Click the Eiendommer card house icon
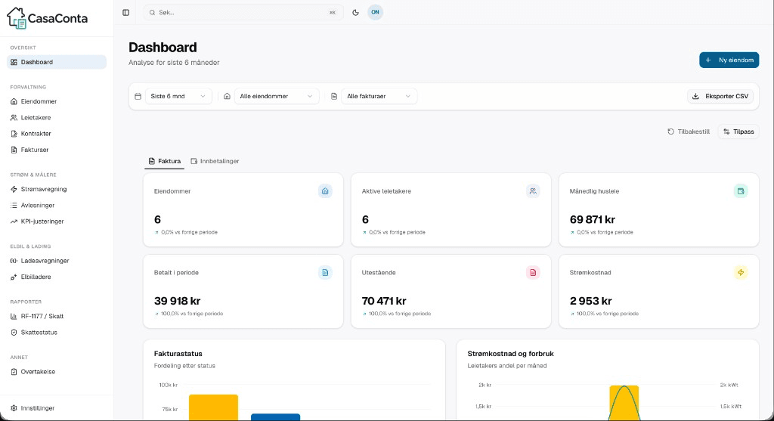This screenshot has width=774, height=421. click(325, 191)
